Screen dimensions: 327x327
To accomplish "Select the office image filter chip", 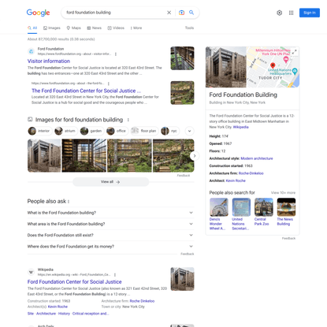I will click(117, 131).
